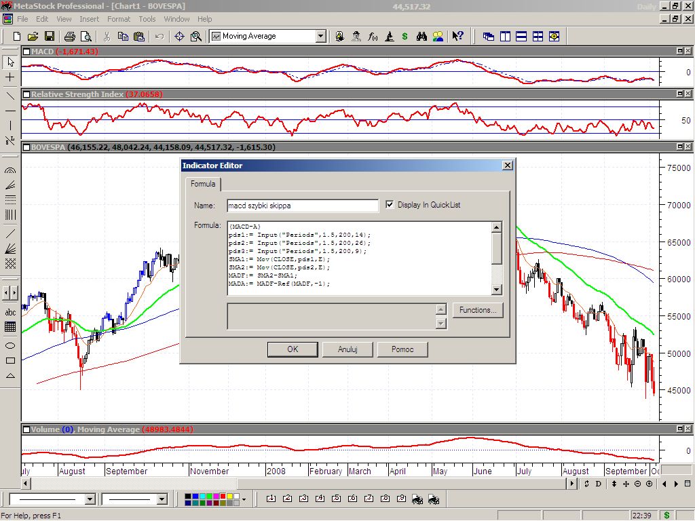The height and width of the screenshot is (521, 695).
Task: Open the first line style dropdown at bottom
Action: point(90,499)
